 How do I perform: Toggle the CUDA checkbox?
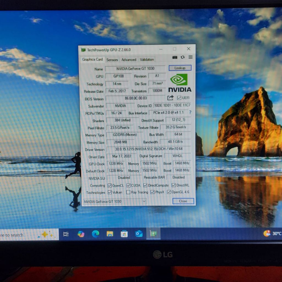tap(128, 185)
